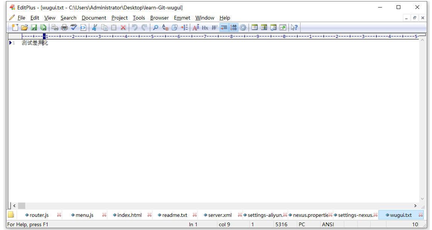Viewport: 432px width, 230px height.
Task: Switch to the menu.js document tab
Action: click(84, 215)
